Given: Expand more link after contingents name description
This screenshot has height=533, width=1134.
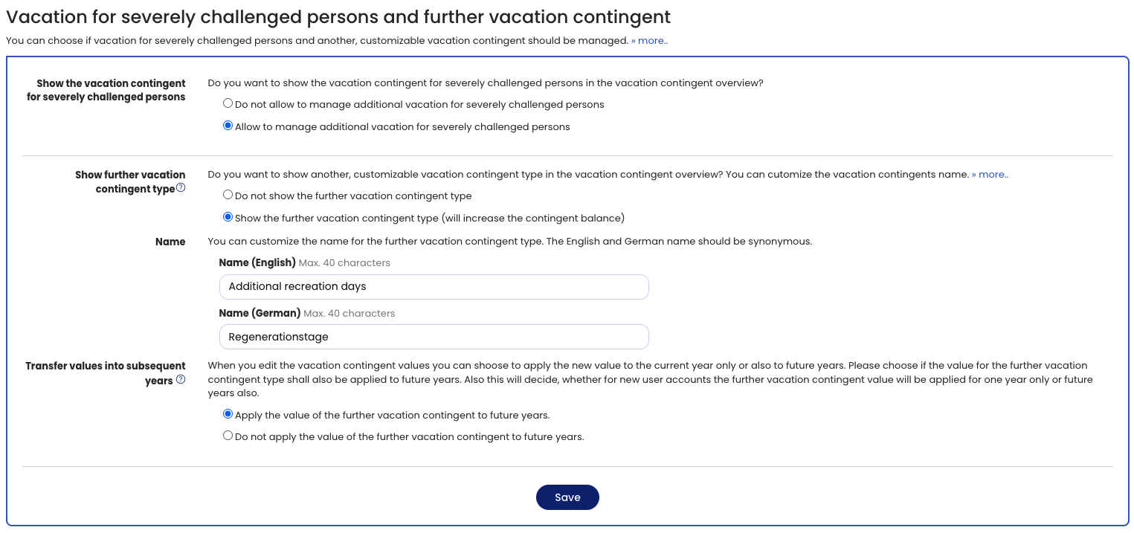Looking at the screenshot, I should 990,175.
